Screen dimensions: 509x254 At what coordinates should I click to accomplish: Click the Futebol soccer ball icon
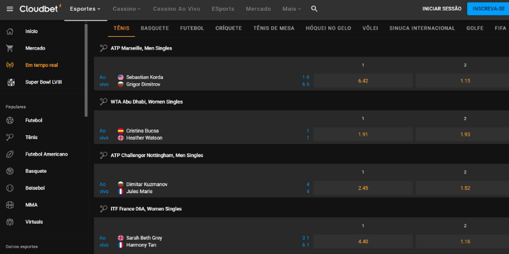coord(10,120)
